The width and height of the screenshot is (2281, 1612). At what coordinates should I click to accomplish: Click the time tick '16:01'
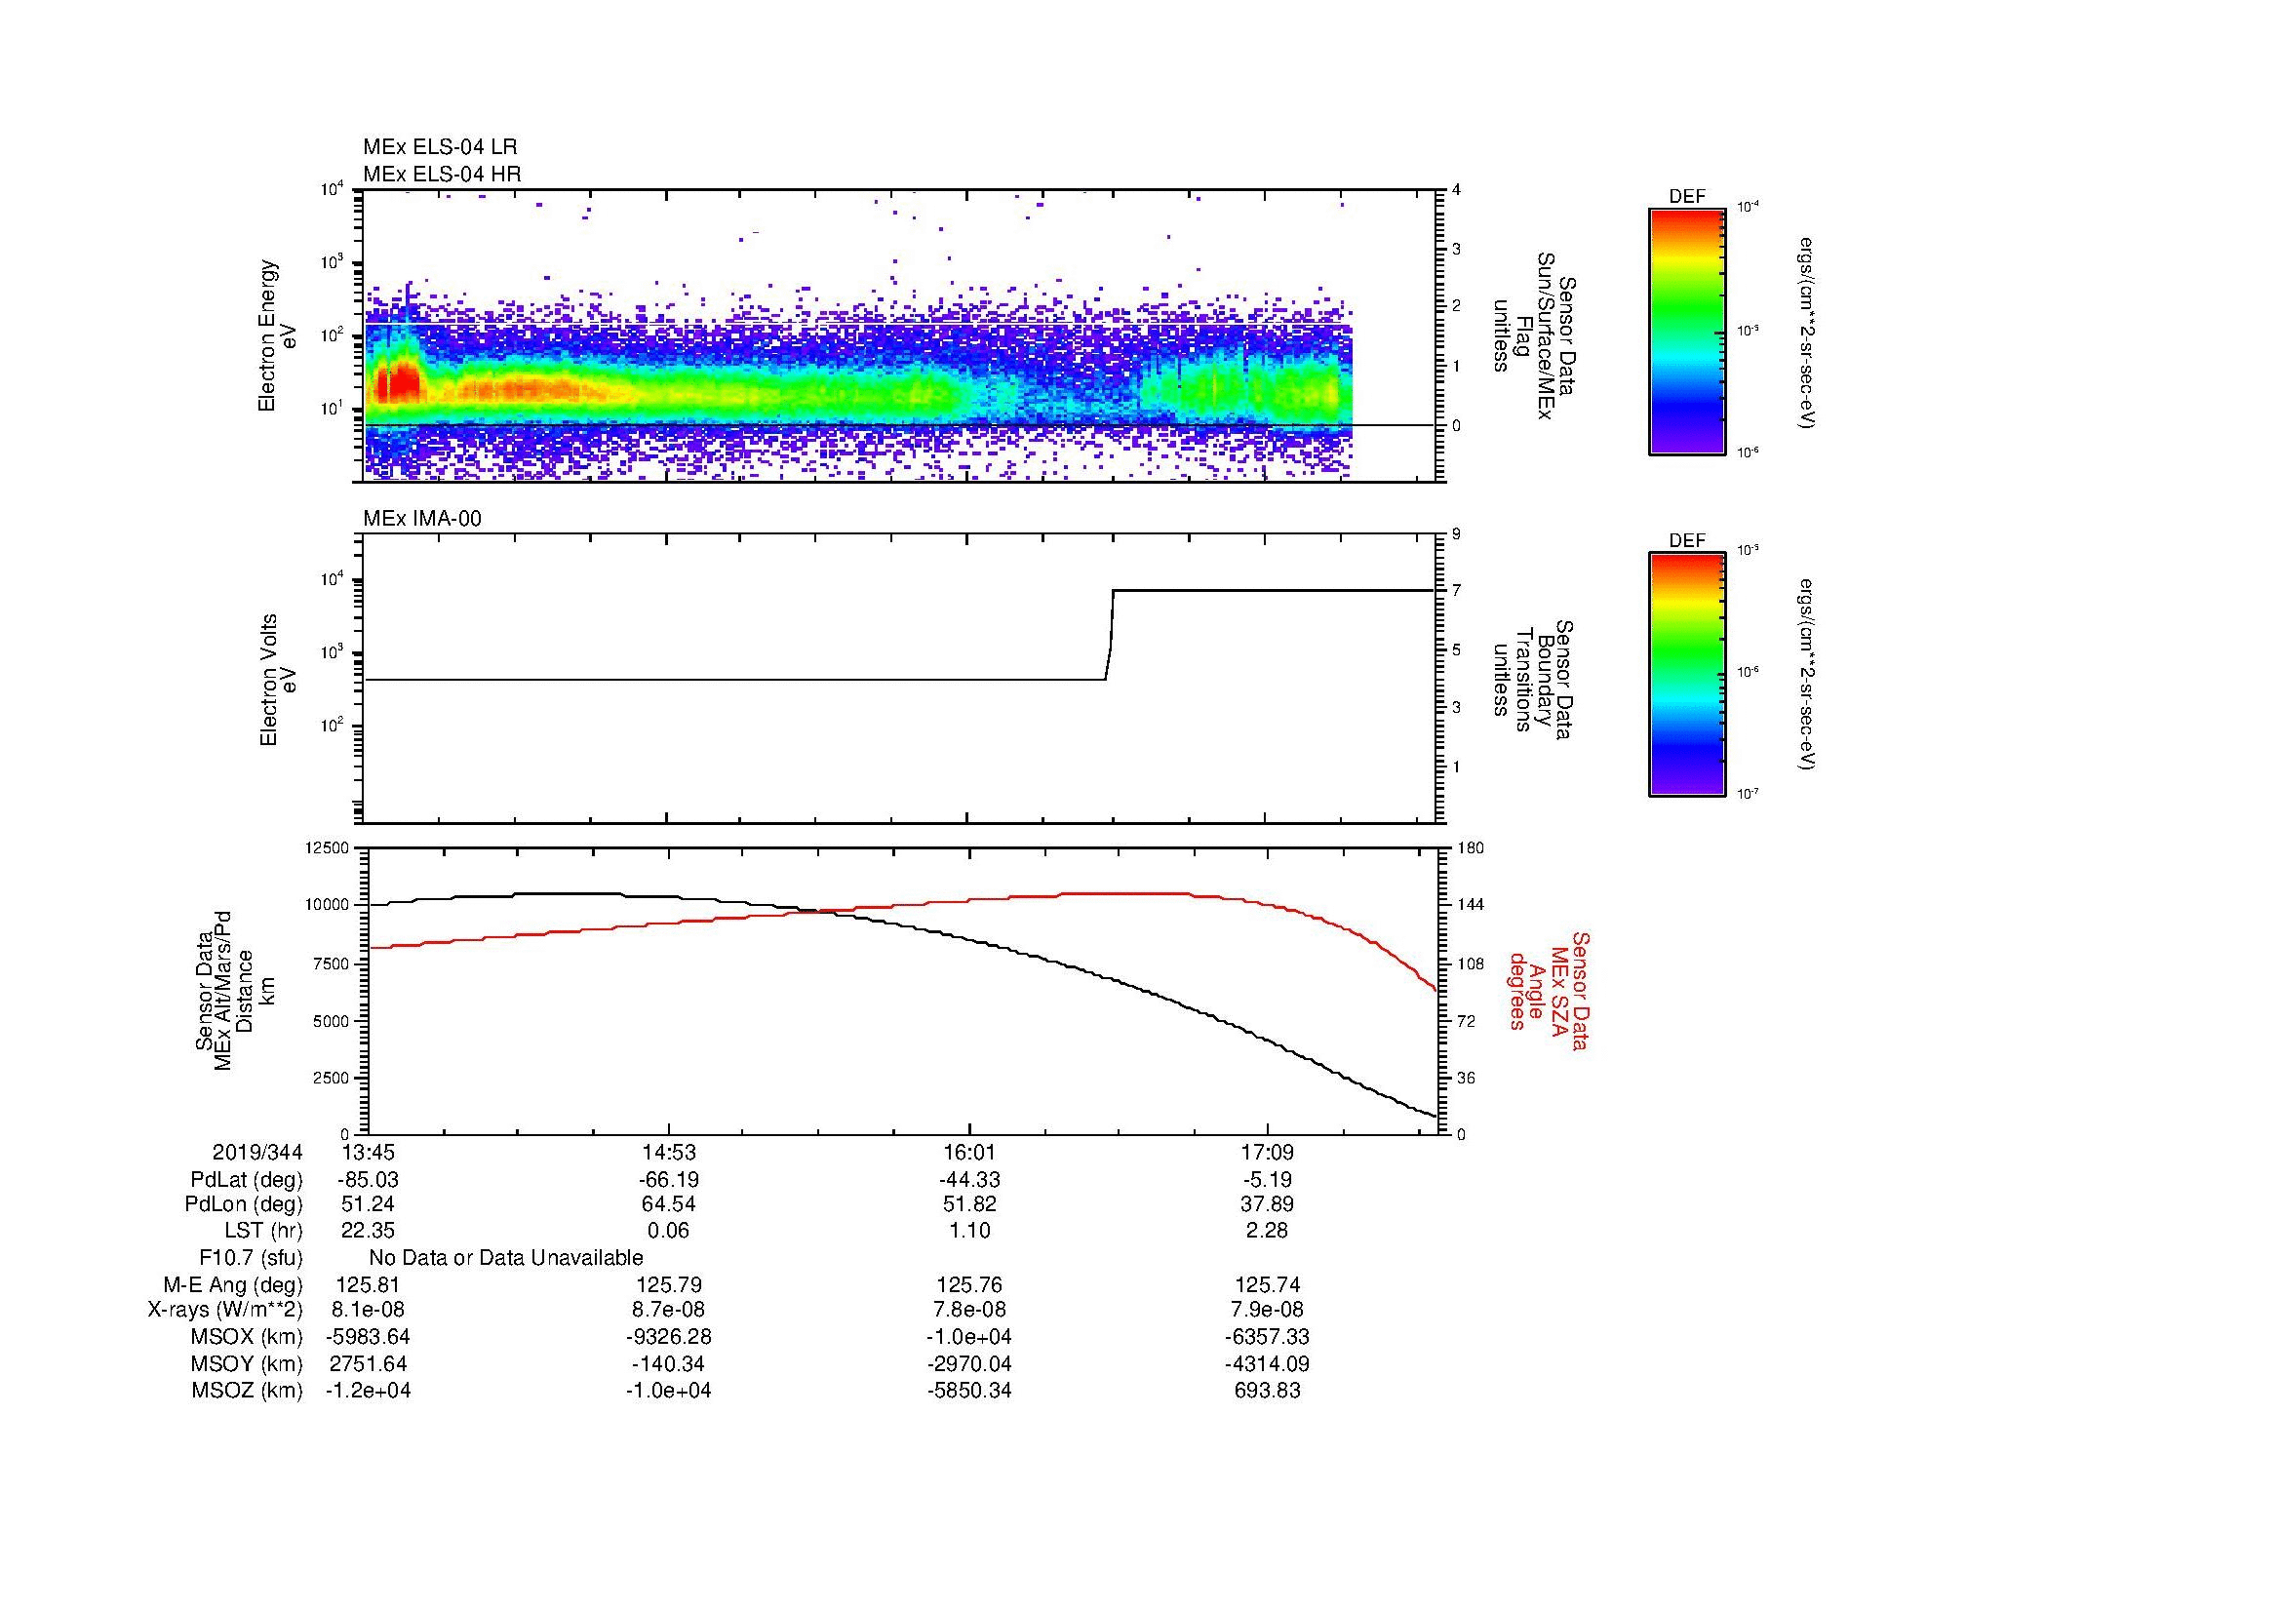point(969,1153)
